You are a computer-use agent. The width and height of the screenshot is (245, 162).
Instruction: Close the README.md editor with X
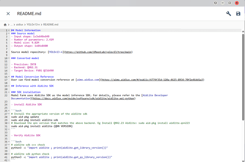coord(8,14)
